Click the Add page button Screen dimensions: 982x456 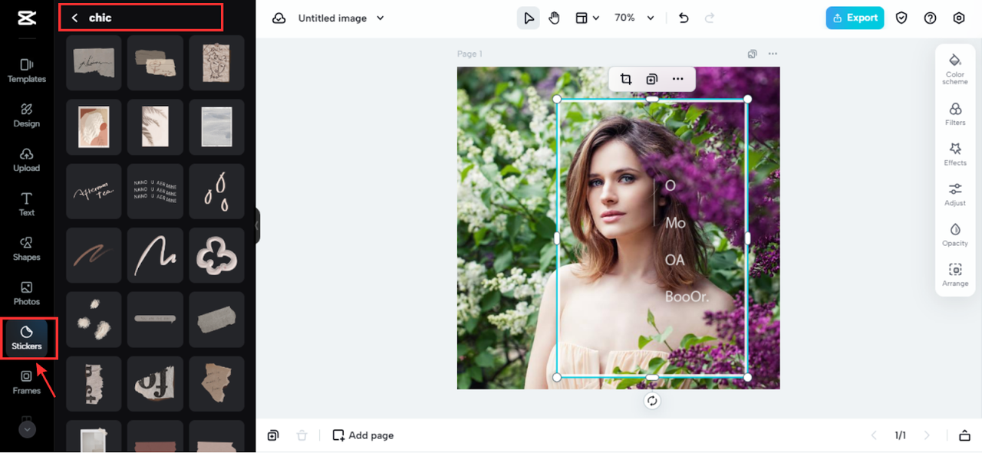click(x=363, y=435)
